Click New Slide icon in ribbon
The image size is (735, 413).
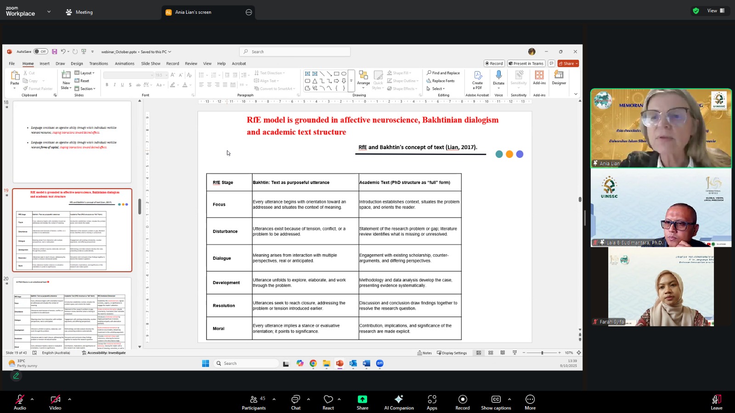tap(66, 75)
